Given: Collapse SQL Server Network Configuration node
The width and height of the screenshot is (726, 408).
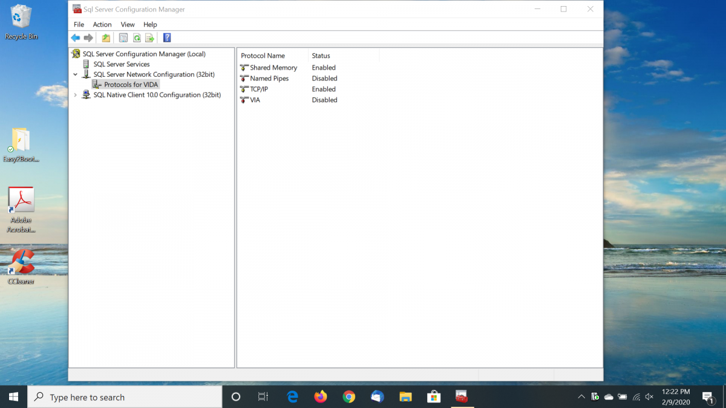Looking at the screenshot, I should pyautogui.click(x=76, y=75).
